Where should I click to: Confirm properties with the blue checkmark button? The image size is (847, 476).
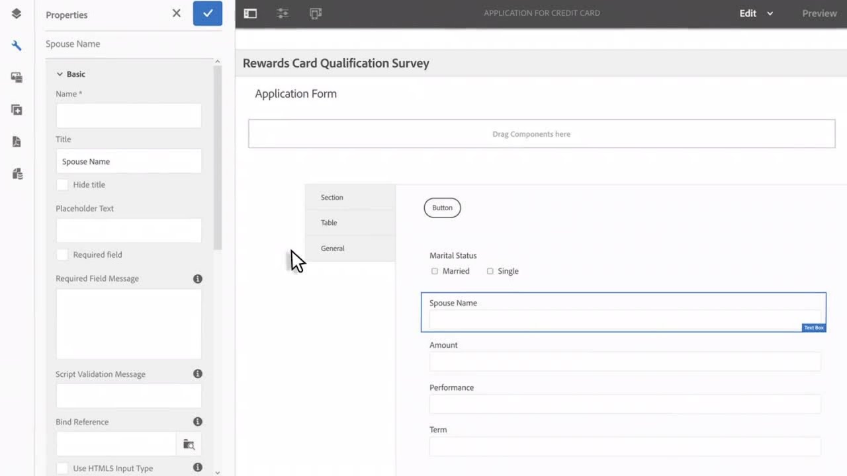click(x=208, y=13)
